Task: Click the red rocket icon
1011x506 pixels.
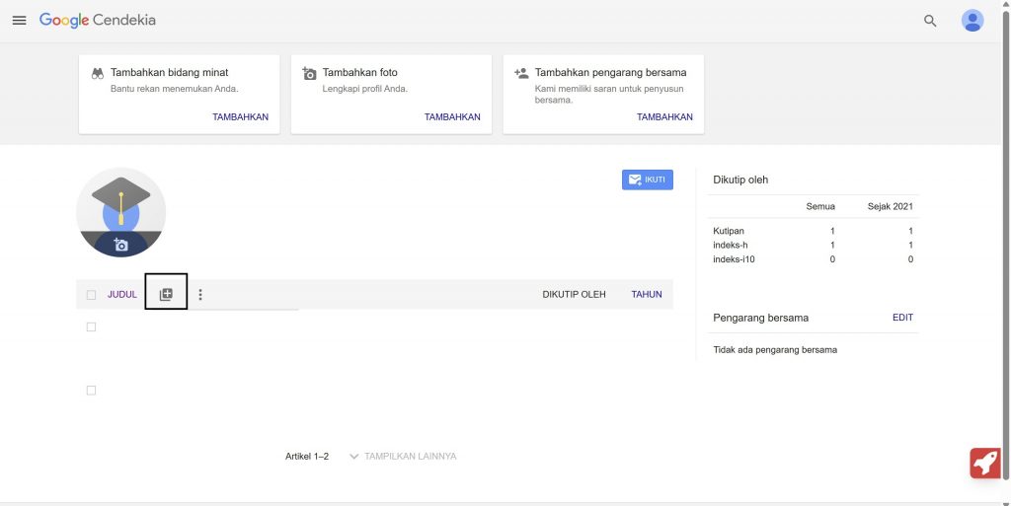Action: click(985, 463)
